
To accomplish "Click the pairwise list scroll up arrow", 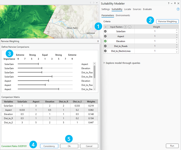I will [x=94, y=63].
